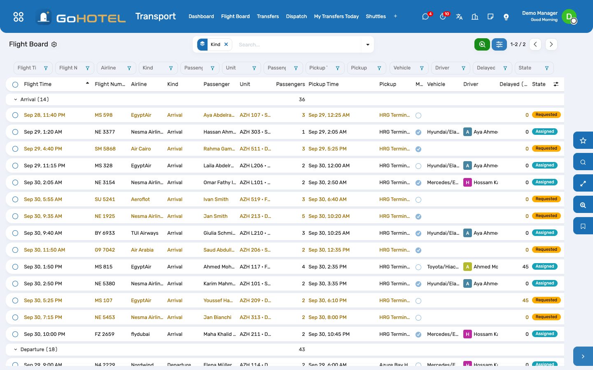Open the Dashboard menu
The width and height of the screenshot is (593, 370).
tap(201, 16)
